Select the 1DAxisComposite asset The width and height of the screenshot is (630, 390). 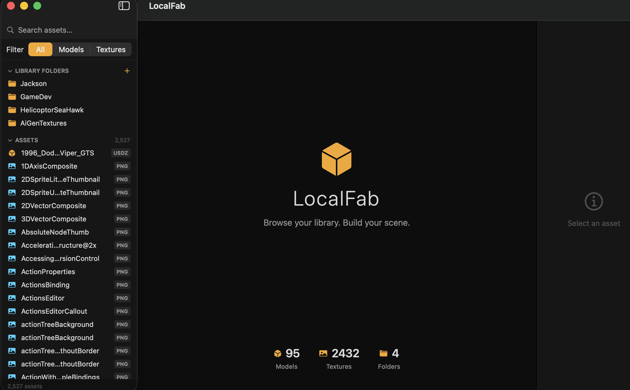[x=69, y=166]
